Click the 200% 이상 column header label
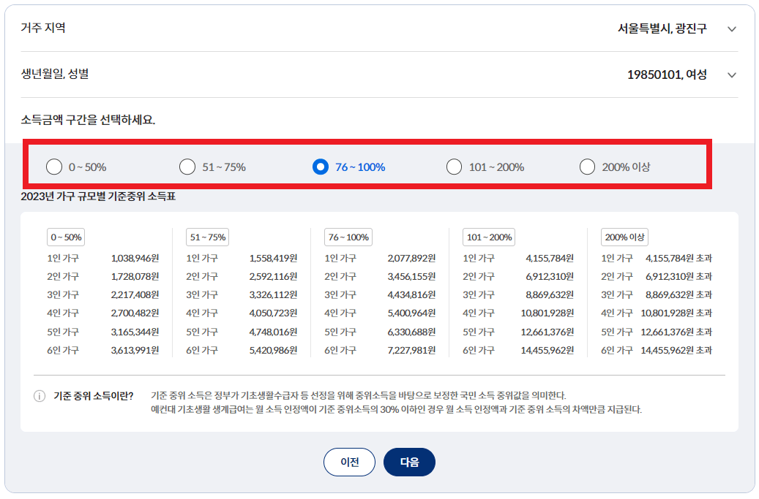The width and height of the screenshot is (759, 499). point(624,237)
